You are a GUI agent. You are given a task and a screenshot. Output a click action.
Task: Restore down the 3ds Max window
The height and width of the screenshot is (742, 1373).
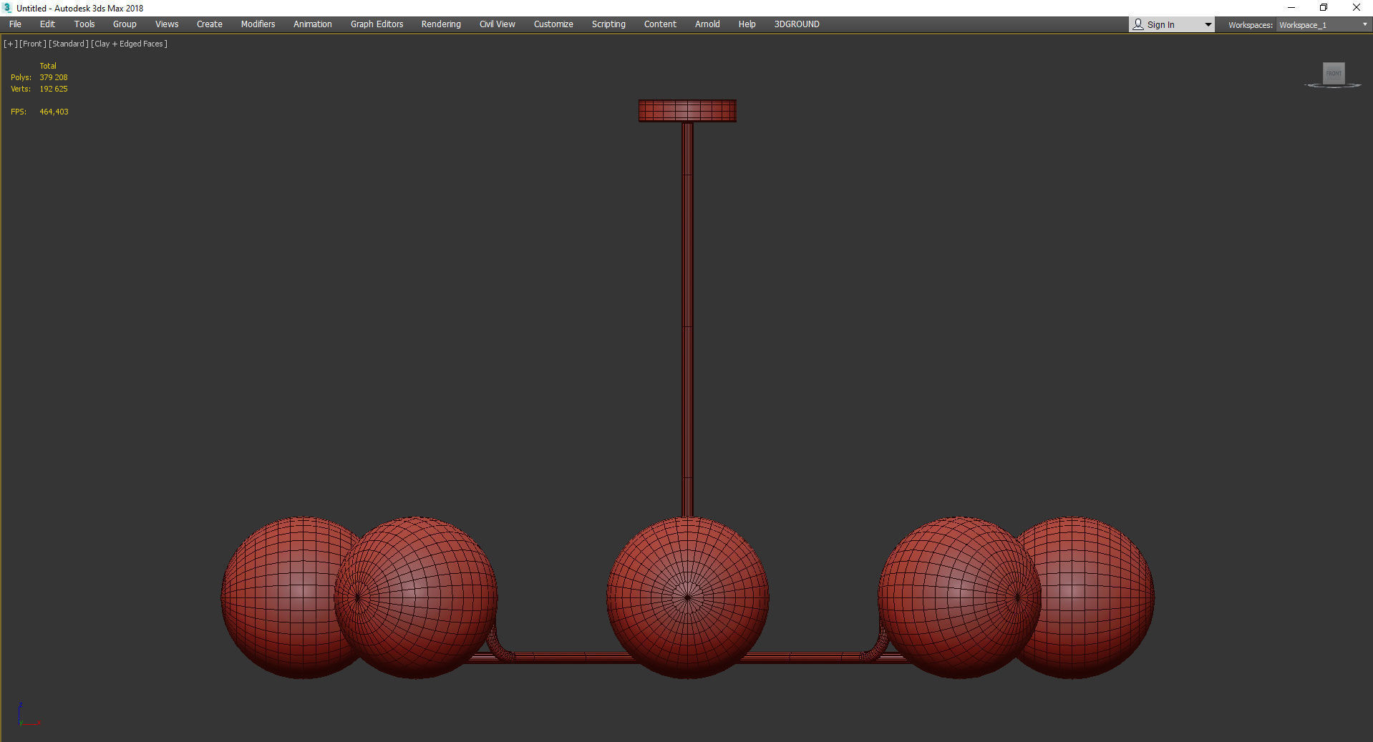1324,8
